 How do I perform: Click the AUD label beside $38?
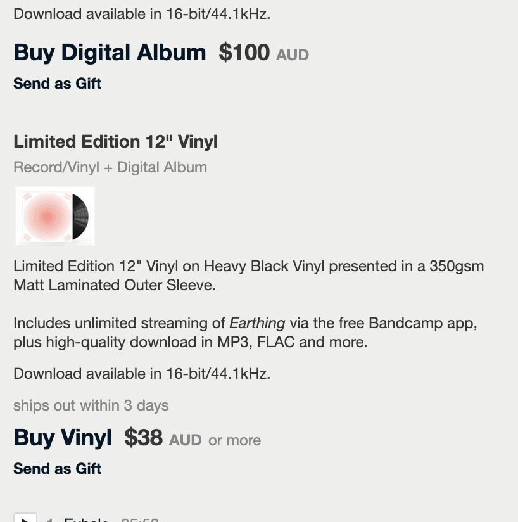tap(185, 440)
